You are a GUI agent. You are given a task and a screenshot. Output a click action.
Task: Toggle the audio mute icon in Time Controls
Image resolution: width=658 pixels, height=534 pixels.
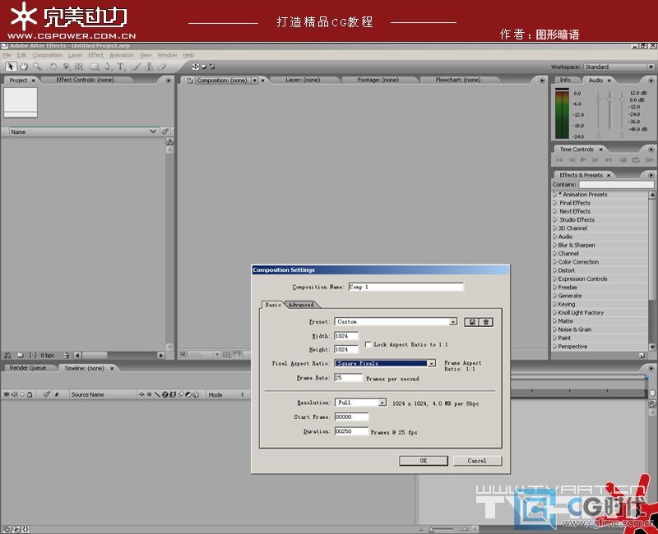tap(623, 159)
